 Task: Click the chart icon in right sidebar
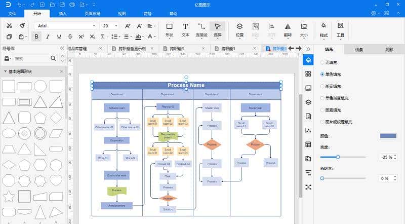(308, 130)
